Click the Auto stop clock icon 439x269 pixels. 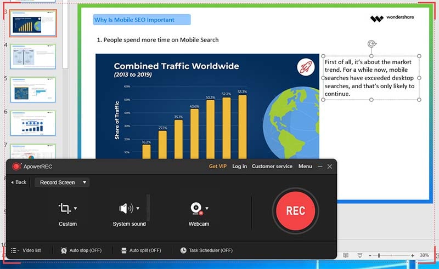(64, 250)
